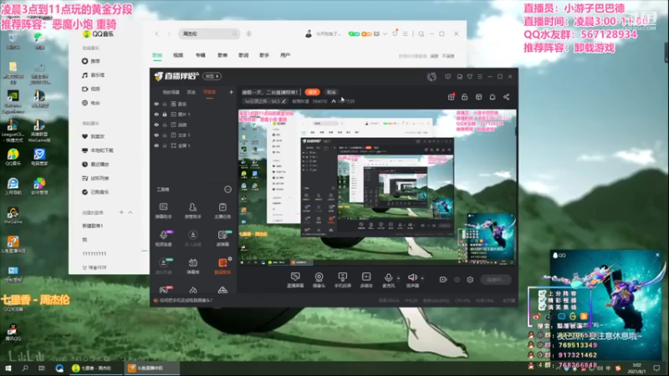Tick the 上分阵容 checkbox in overlay
The height and width of the screenshot is (376, 669).
pos(542,294)
